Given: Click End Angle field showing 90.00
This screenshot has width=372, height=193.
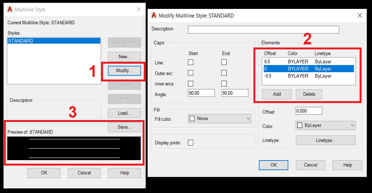Looking at the screenshot, I should [x=235, y=93].
